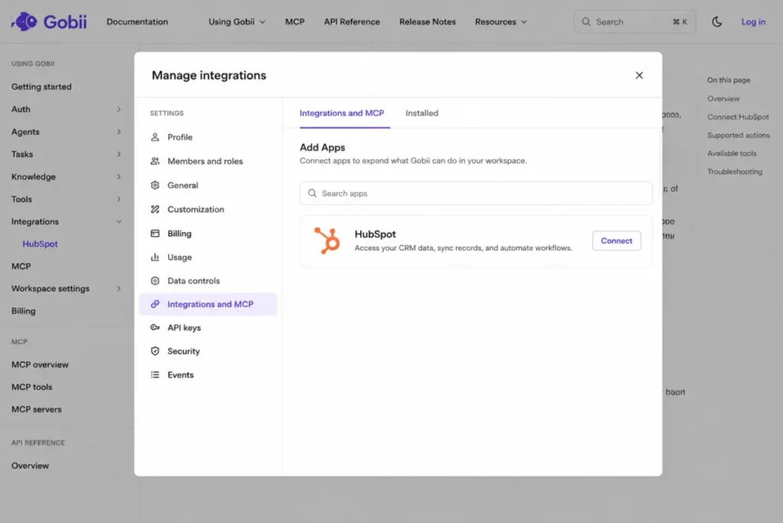This screenshot has width=783, height=523.
Task: Select the Integrations and MCP tab
Action: coord(342,113)
